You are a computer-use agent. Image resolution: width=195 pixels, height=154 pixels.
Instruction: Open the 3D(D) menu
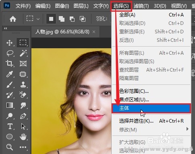pyautogui.click(x=160, y=6)
